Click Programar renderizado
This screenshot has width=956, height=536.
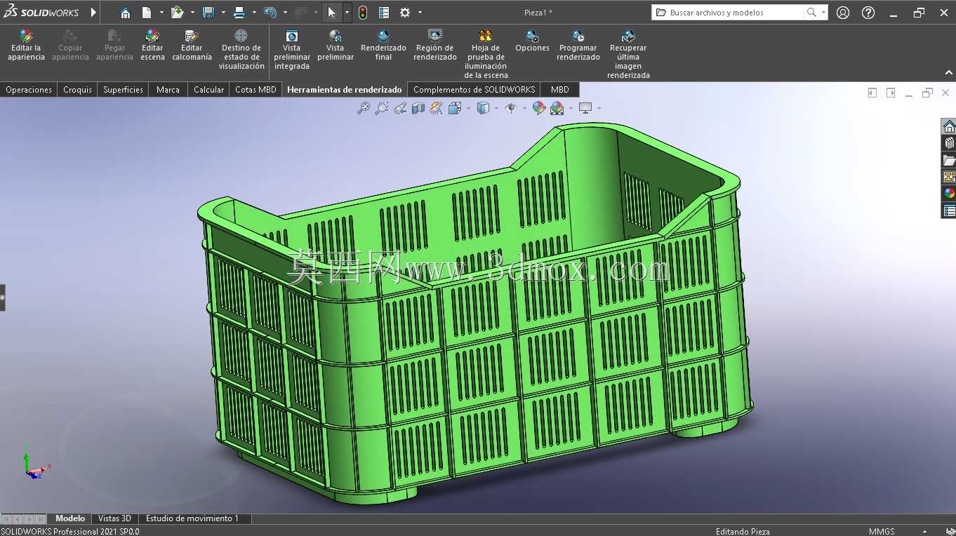(x=578, y=45)
